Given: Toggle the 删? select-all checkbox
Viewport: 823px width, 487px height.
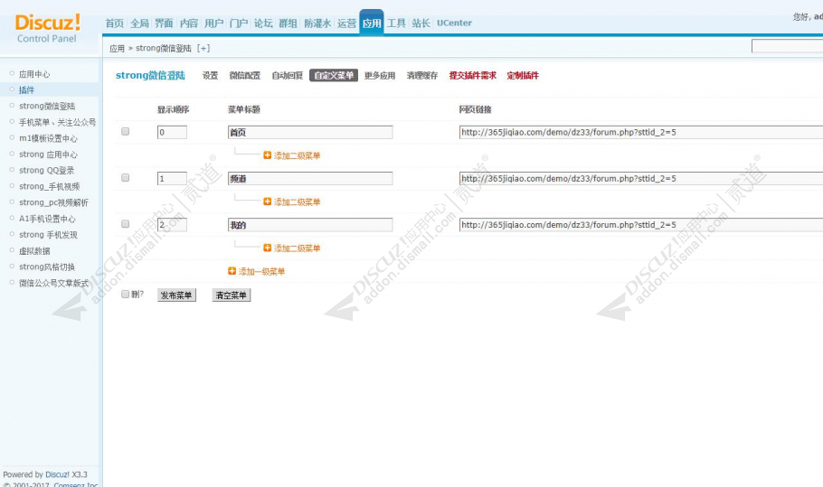Looking at the screenshot, I should pyautogui.click(x=126, y=294).
